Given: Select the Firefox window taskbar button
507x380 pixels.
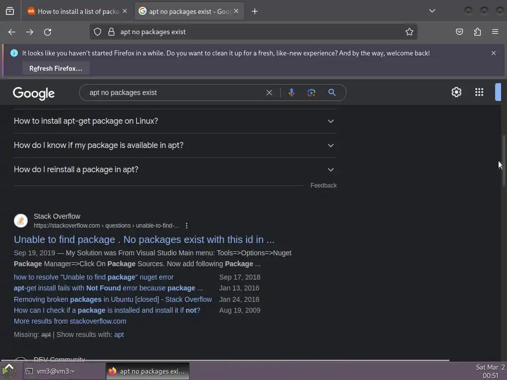Looking at the screenshot, I should coord(148,371).
